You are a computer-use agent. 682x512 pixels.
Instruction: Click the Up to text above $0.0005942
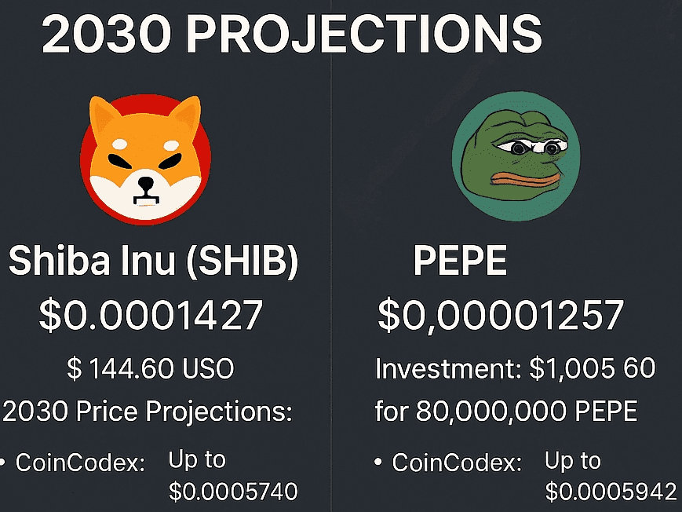pos(573,460)
